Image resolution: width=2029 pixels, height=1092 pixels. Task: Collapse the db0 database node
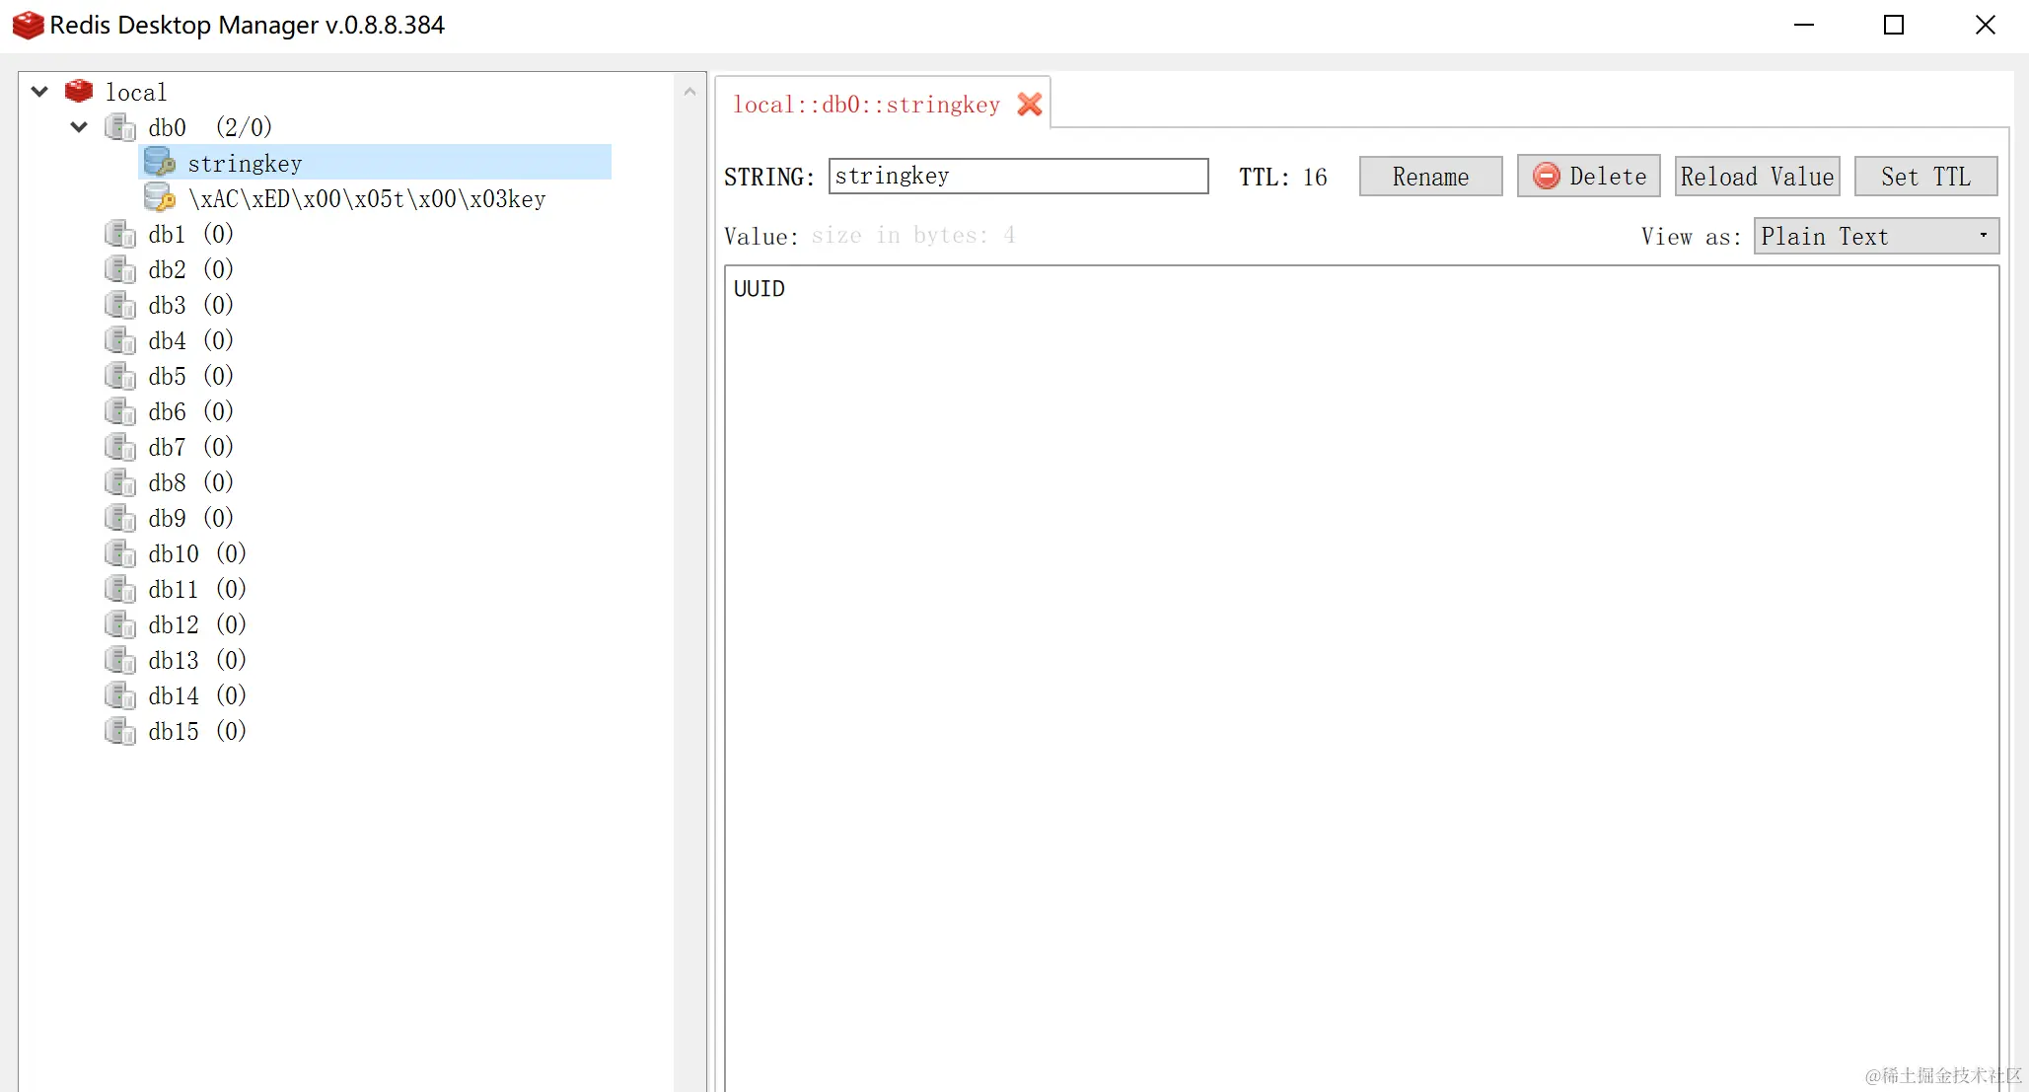click(x=80, y=127)
